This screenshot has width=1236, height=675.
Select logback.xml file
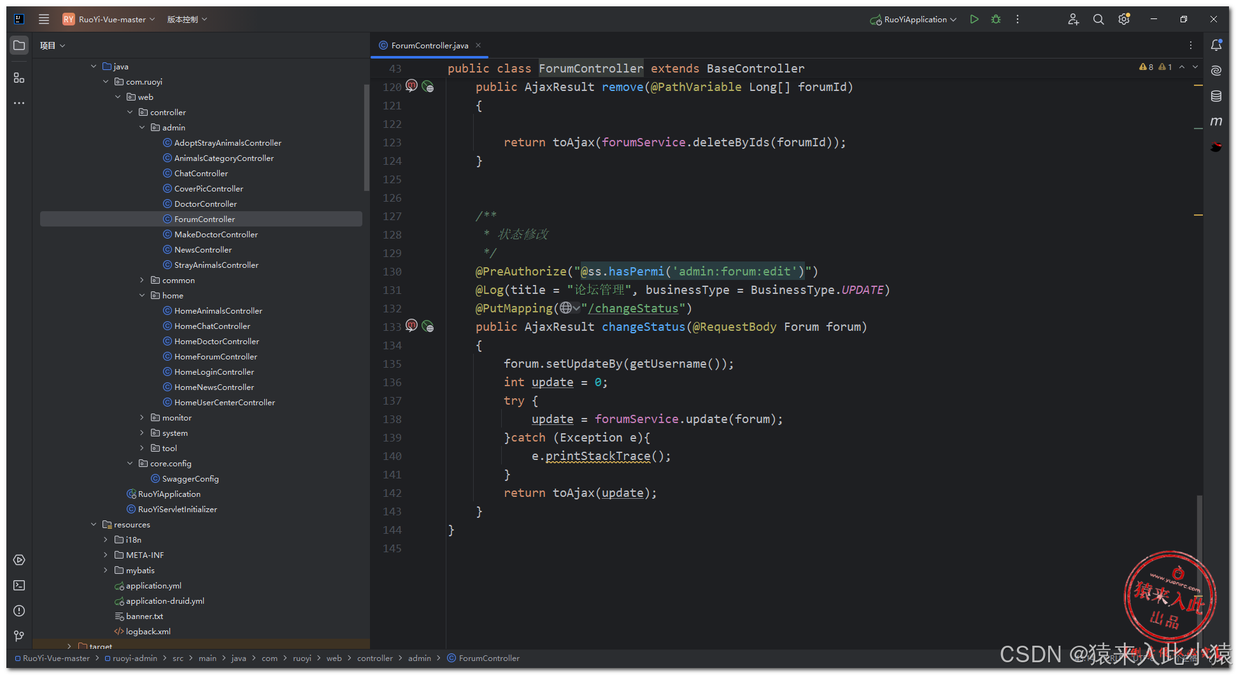148,631
